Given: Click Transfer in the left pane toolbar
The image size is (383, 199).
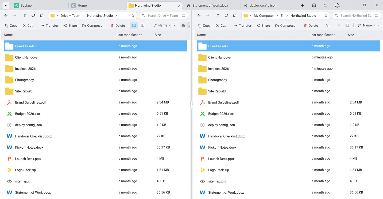Looking at the screenshot, I should tap(49, 26).
